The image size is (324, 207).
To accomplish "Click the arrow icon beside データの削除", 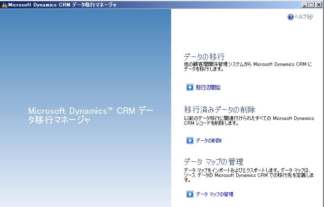I will click(x=190, y=140).
